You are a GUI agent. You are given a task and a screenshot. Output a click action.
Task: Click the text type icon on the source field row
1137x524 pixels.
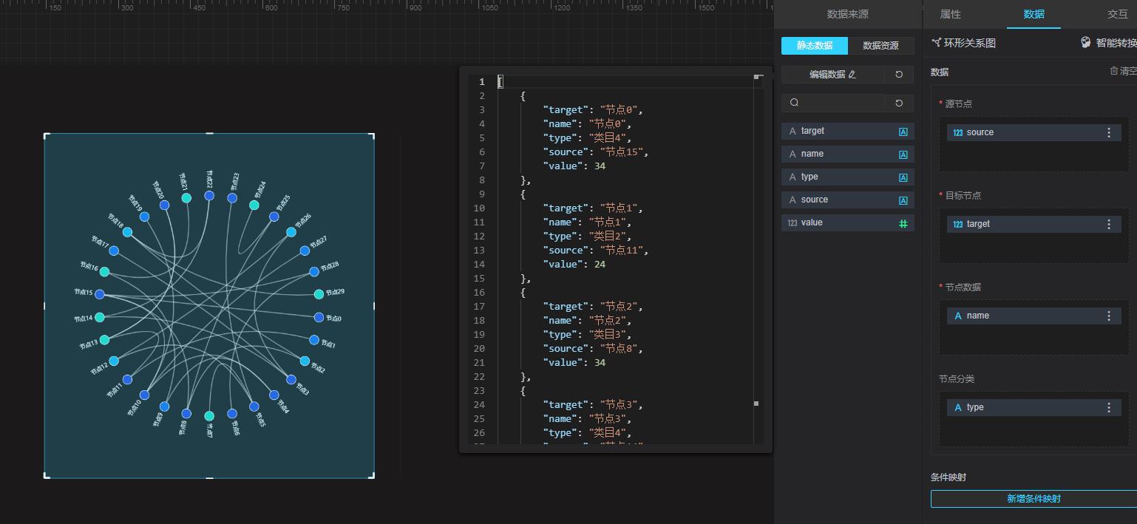903,200
